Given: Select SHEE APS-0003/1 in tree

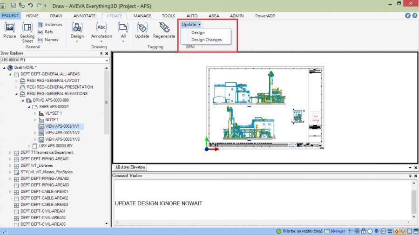Looking at the screenshot, I should coord(54,106).
